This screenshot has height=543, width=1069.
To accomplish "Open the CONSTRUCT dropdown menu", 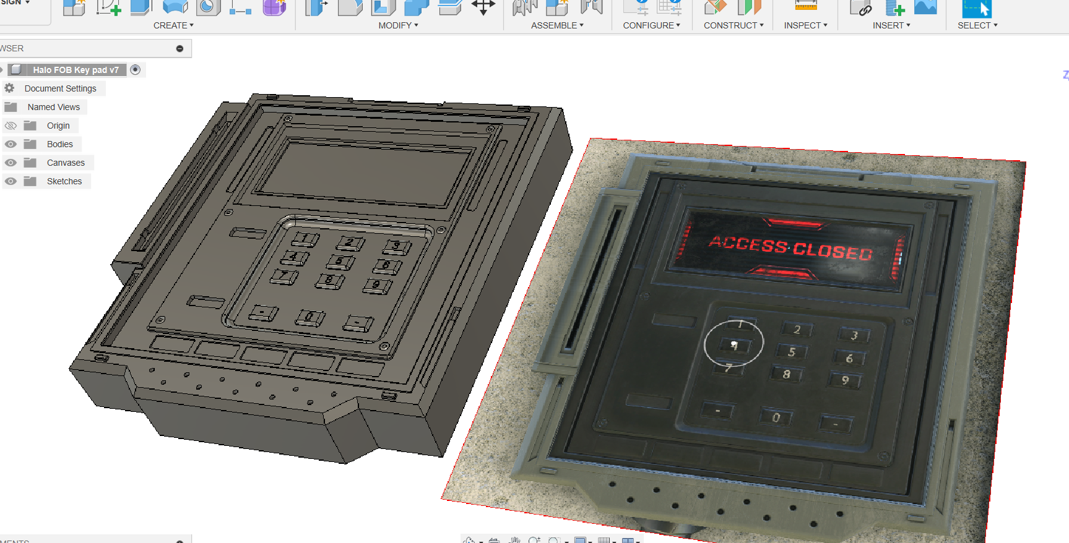I will click(x=734, y=25).
